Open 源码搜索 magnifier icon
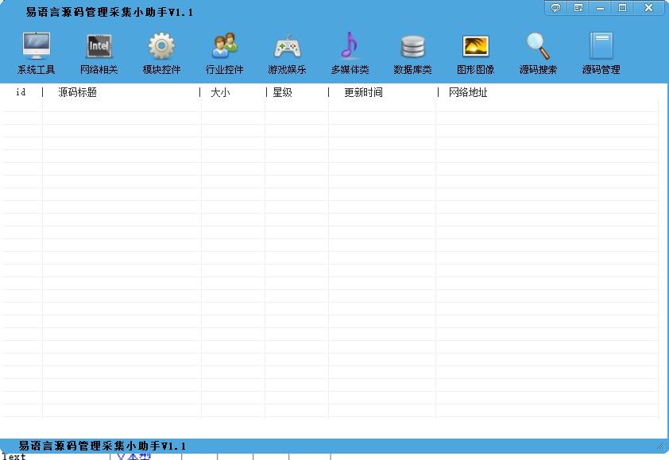The width and height of the screenshot is (669, 460). click(538, 45)
